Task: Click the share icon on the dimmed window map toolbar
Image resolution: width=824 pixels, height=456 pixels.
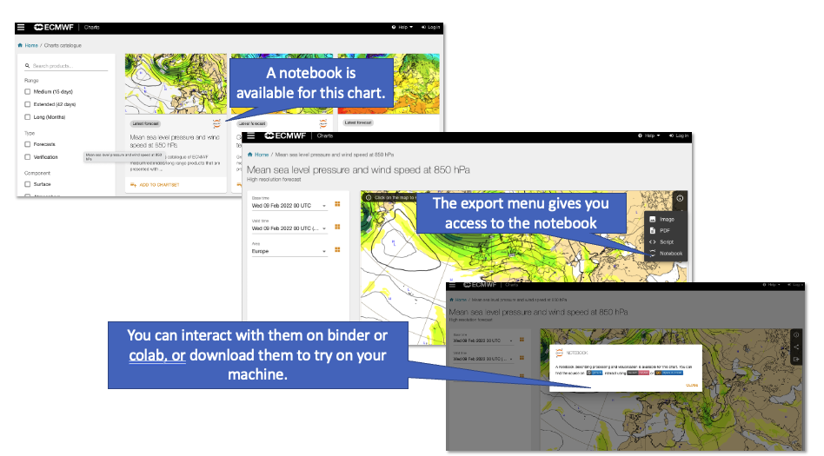Action: coord(796,347)
